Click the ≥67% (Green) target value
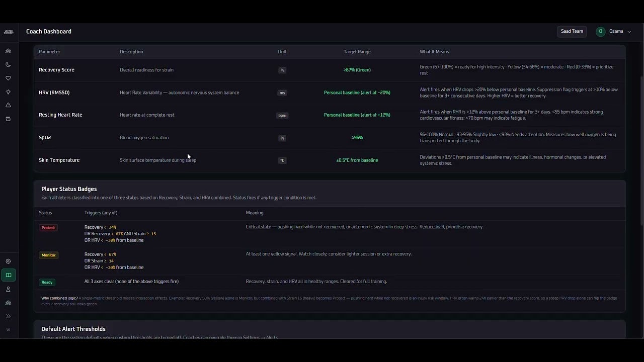Viewport: 644px width, 362px height. 357,70
